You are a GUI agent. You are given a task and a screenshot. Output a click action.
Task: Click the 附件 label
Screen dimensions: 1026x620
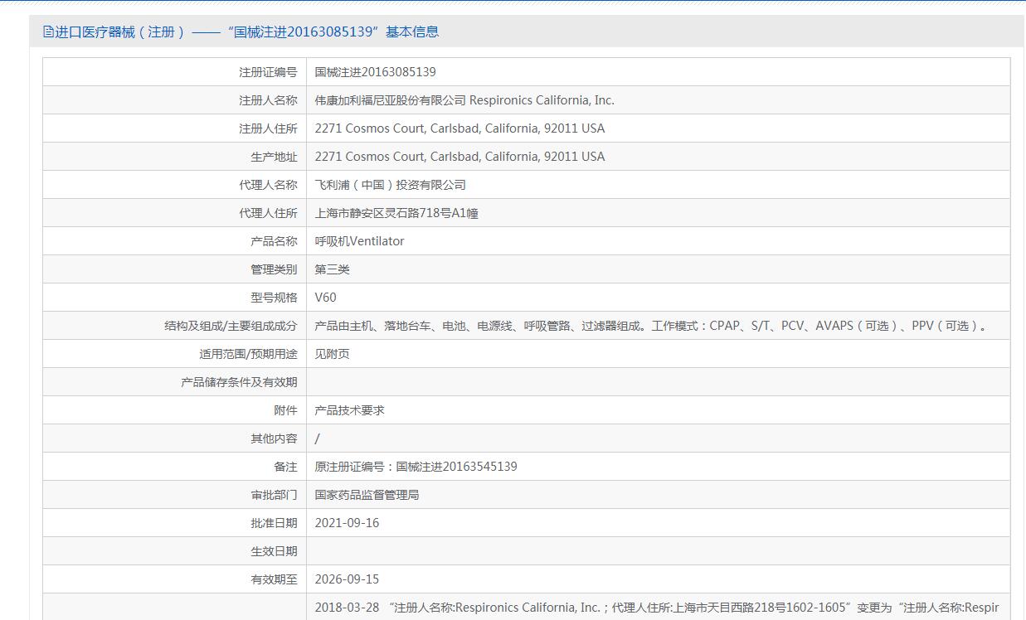pyautogui.click(x=285, y=410)
